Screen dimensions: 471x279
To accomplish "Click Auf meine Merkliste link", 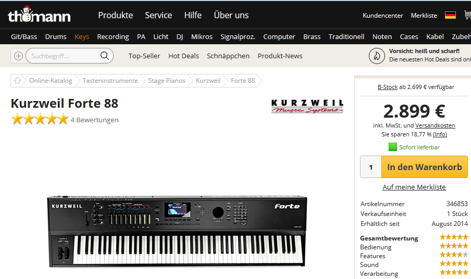I will pos(414,187).
